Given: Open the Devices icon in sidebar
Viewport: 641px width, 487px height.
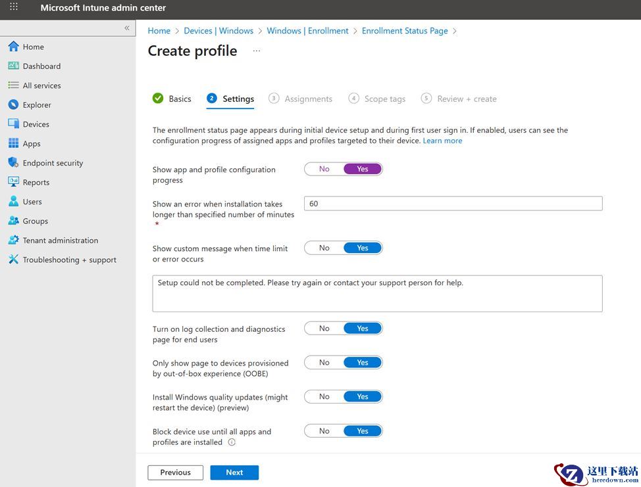Looking at the screenshot, I should (x=13, y=124).
